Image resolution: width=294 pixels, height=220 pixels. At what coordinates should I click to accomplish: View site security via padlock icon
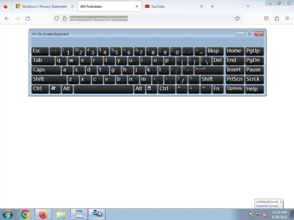tap(65, 19)
